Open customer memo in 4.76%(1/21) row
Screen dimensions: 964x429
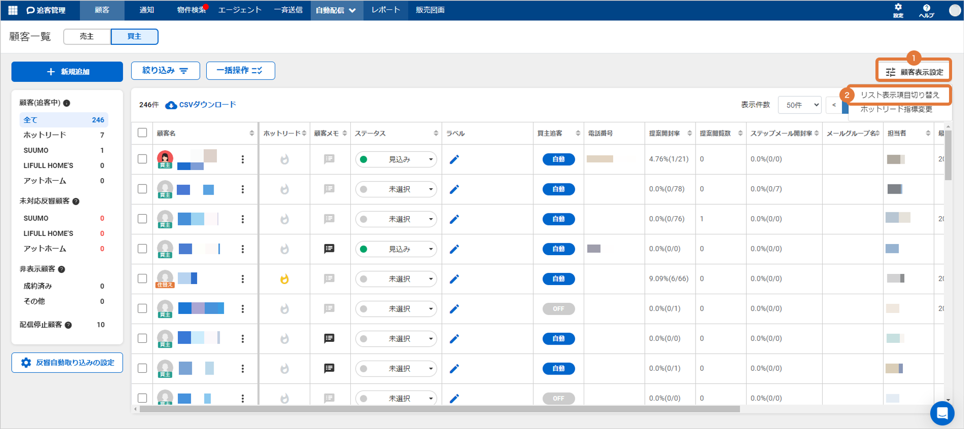click(x=329, y=159)
